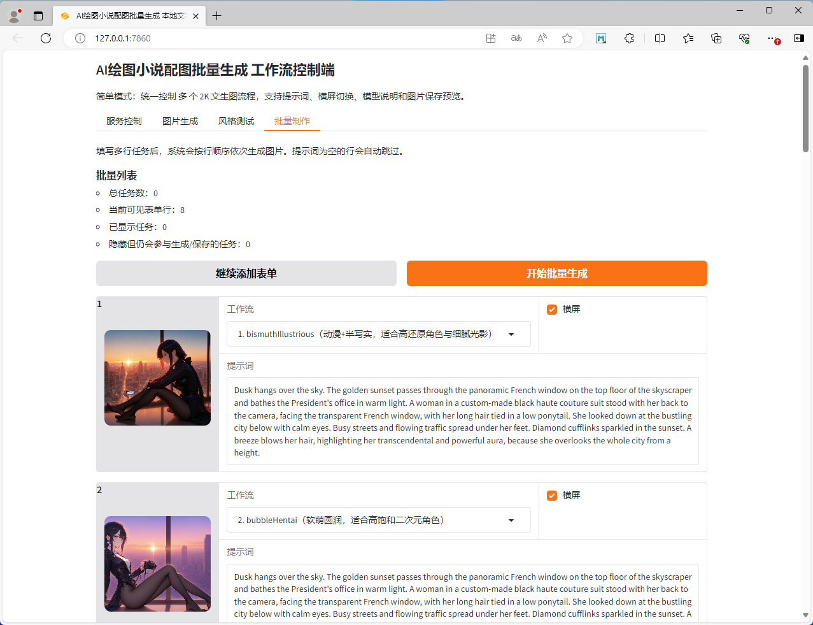
Task: Toggle 横屏 checkbox for task 2
Action: point(552,496)
